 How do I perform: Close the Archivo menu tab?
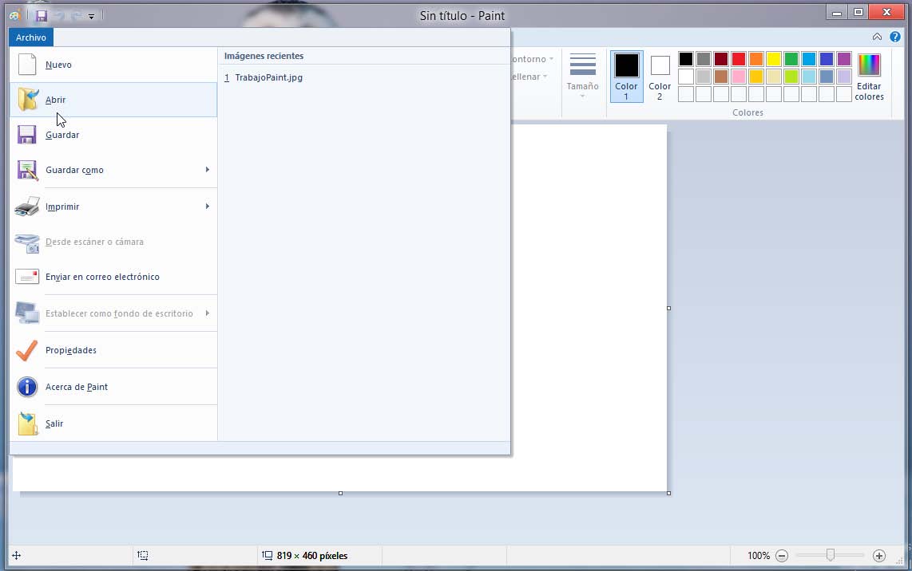(x=31, y=37)
